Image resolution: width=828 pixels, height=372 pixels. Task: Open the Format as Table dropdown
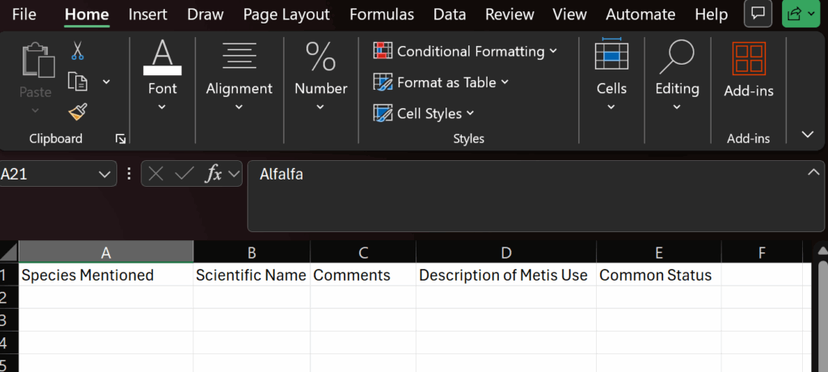[x=441, y=82]
